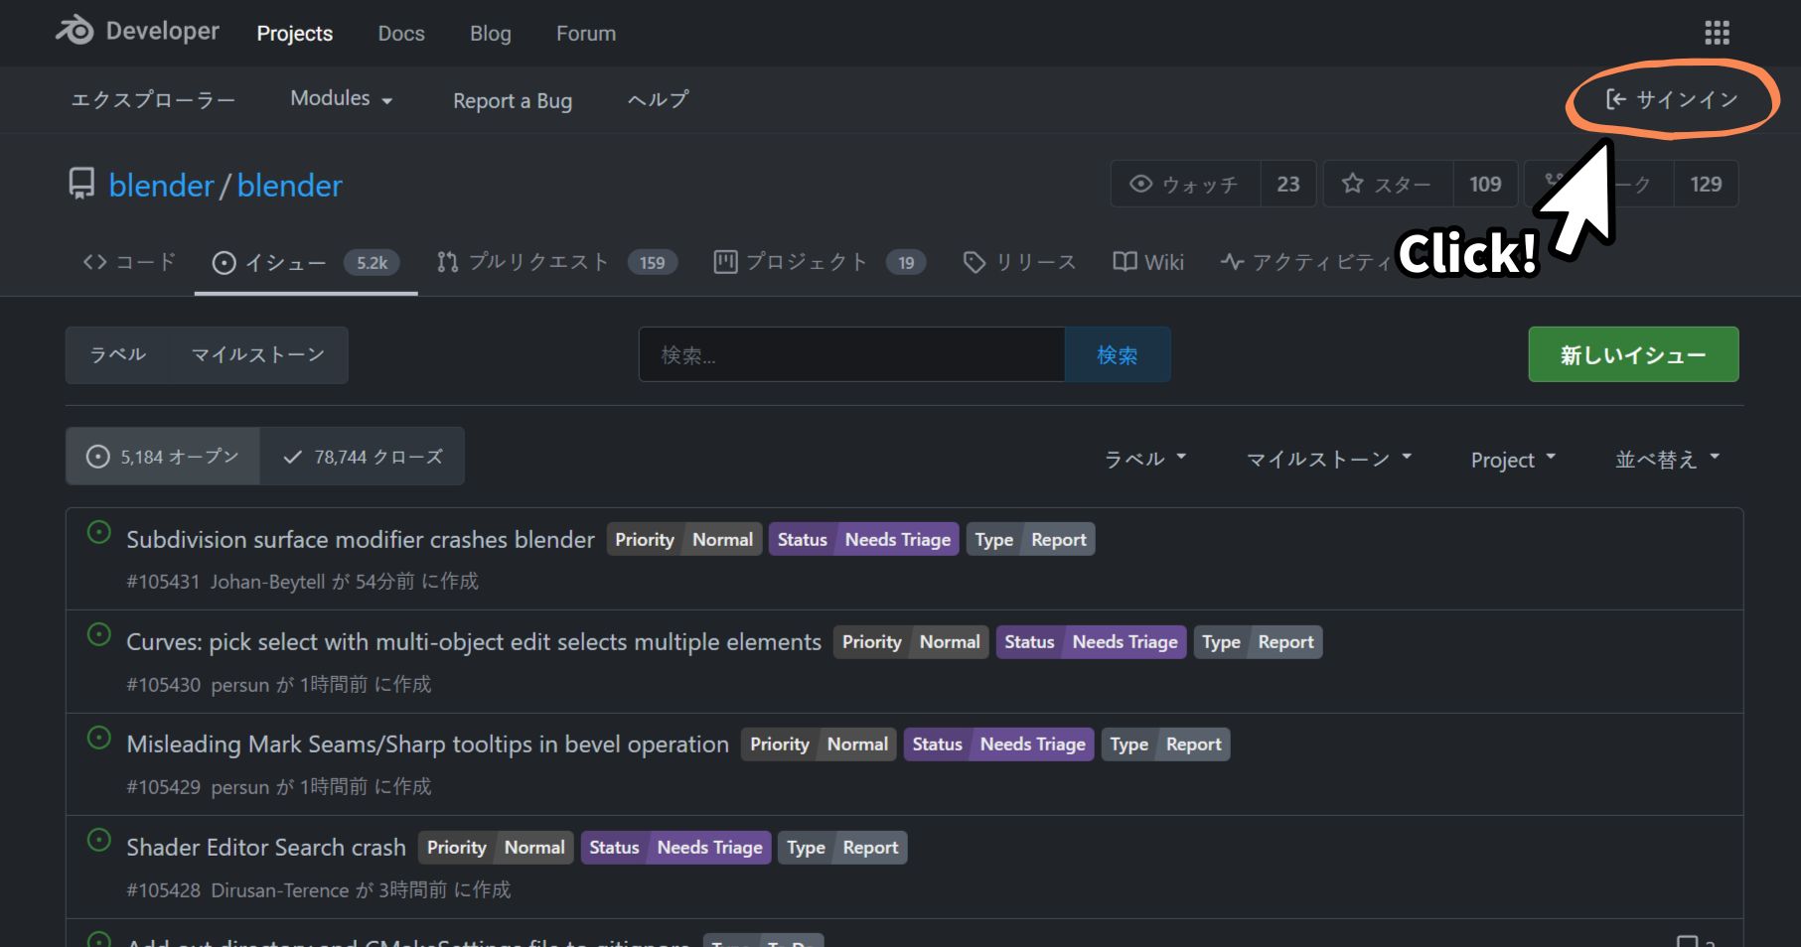1801x947 pixels.
Task: Click Status Needs Triage label on Curves issue
Action: pos(1092,641)
